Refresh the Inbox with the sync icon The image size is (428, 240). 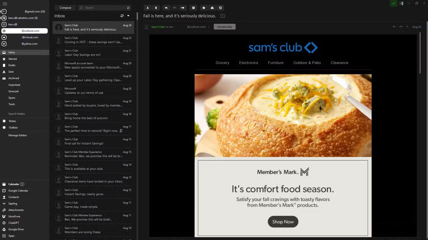pyautogui.click(x=122, y=16)
